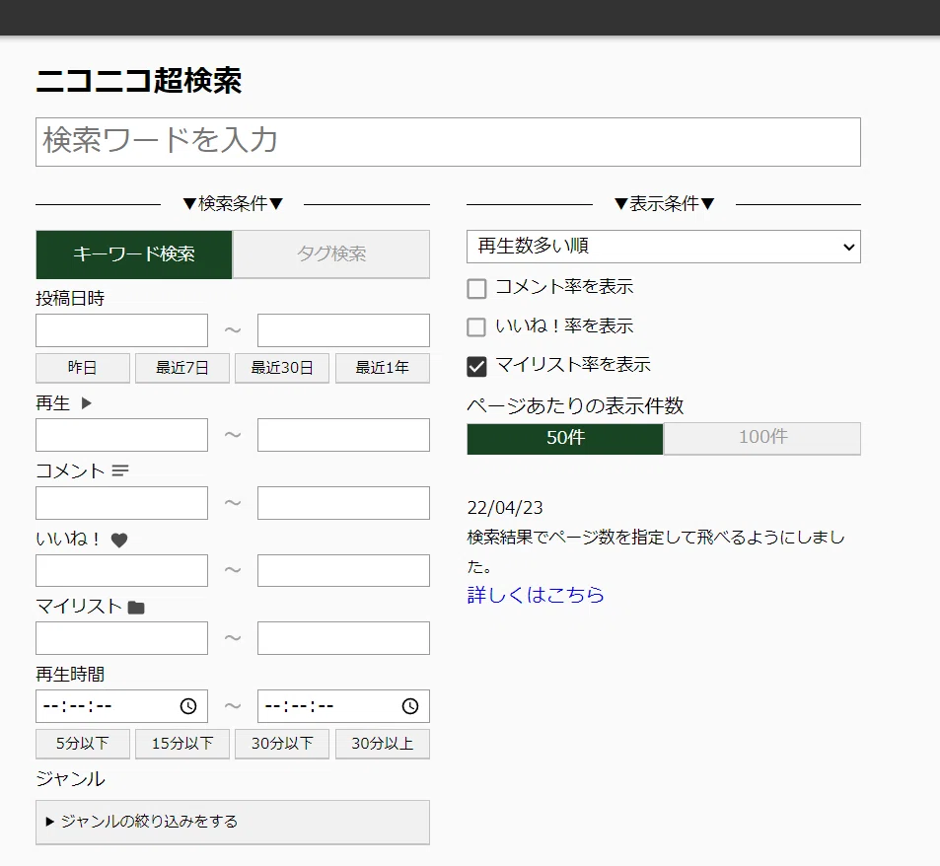Click the いいね！ maximum count field
The width and height of the screenshot is (940, 866).
343,570
